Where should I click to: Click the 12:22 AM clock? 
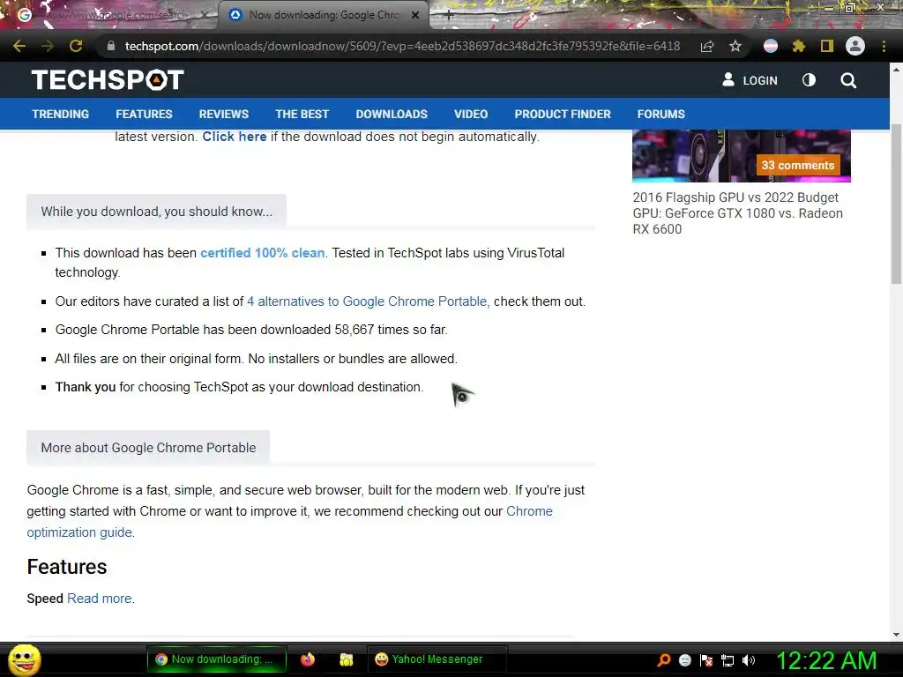pyautogui.click(x=826, y=660)
